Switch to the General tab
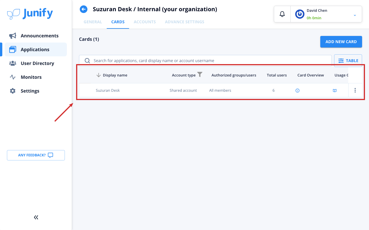This screenshot has width=369, height=230. tap(93, 22)
